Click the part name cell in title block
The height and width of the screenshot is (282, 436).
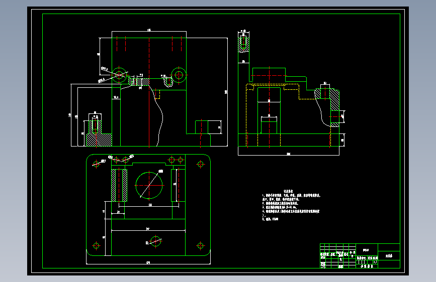pyautogui.click(x=389, y=256)
